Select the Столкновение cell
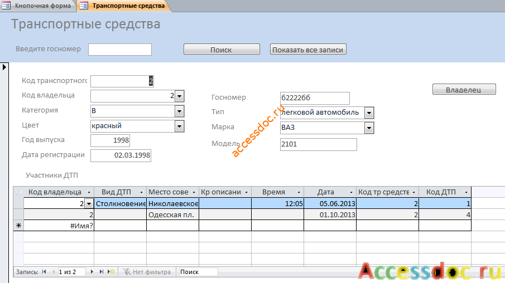The height and width of the screenshot is (283, 505). coord(121,203)
